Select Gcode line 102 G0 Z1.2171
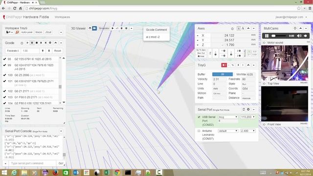Viewport: 313px width, 176px height. click(x=31, y=91)
